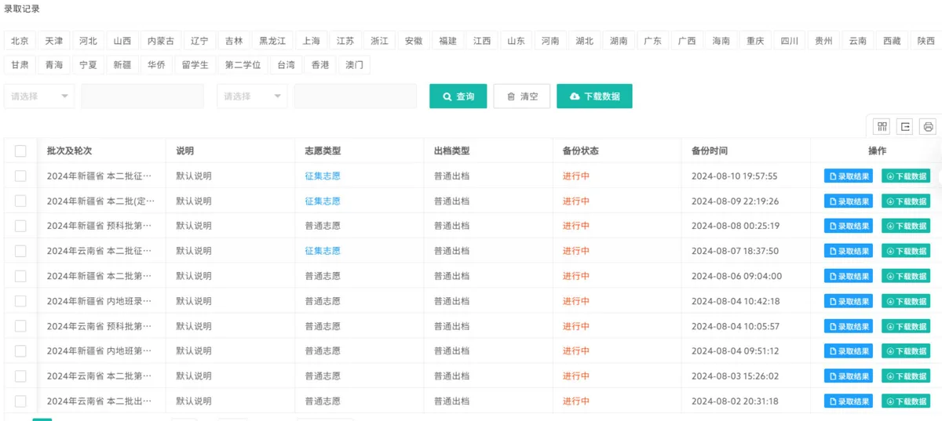The width and height of the screenshot is (942, 421).
Task: Click 征集志愿 link in the 2024-08-09 row
Action: click(x=323, y=201)
